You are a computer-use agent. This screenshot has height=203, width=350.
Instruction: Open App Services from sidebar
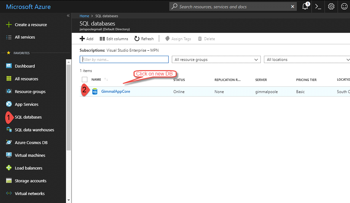[x=26, y=105]
